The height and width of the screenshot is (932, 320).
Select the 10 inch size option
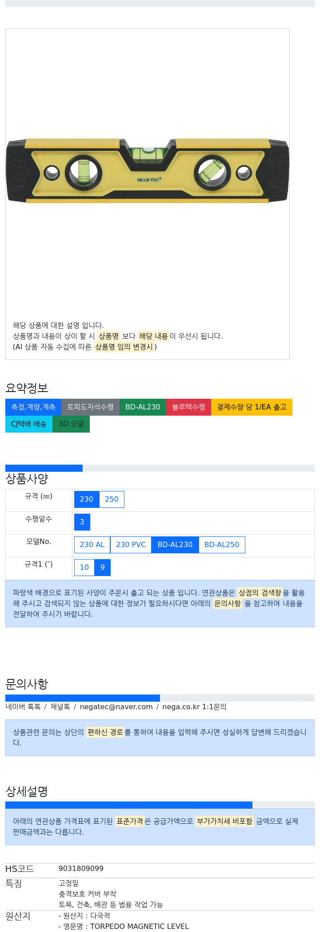pyautogui.click(x=84, y=568)
